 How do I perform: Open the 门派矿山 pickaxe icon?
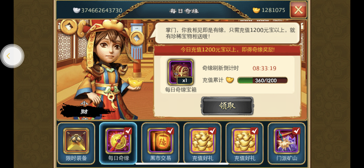tap(287, 141)
